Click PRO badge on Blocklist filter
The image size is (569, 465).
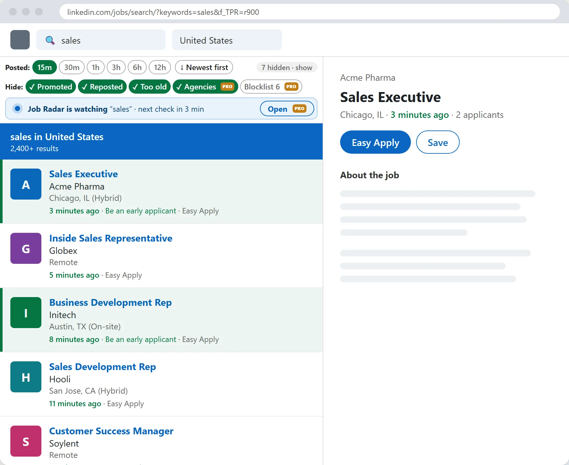291,87
